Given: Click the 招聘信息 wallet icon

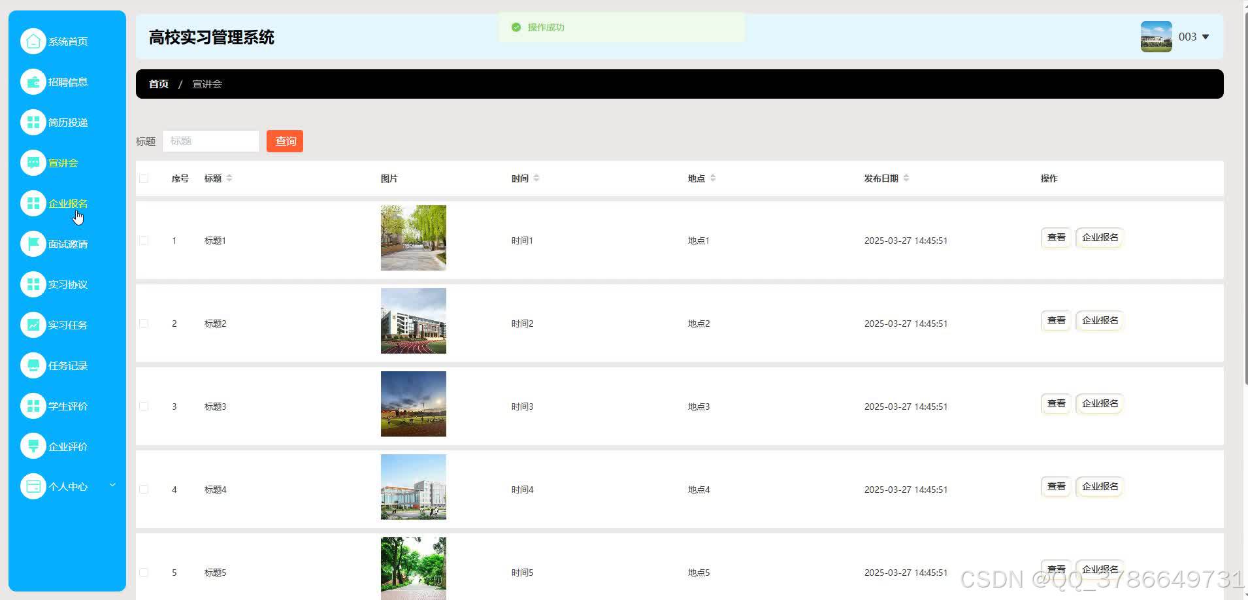Looking at the screenshot, I should coord(33,82).
